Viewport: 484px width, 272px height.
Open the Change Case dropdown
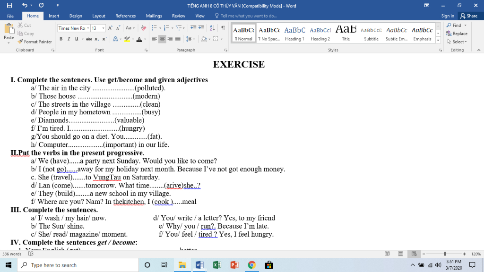[130, 28]
